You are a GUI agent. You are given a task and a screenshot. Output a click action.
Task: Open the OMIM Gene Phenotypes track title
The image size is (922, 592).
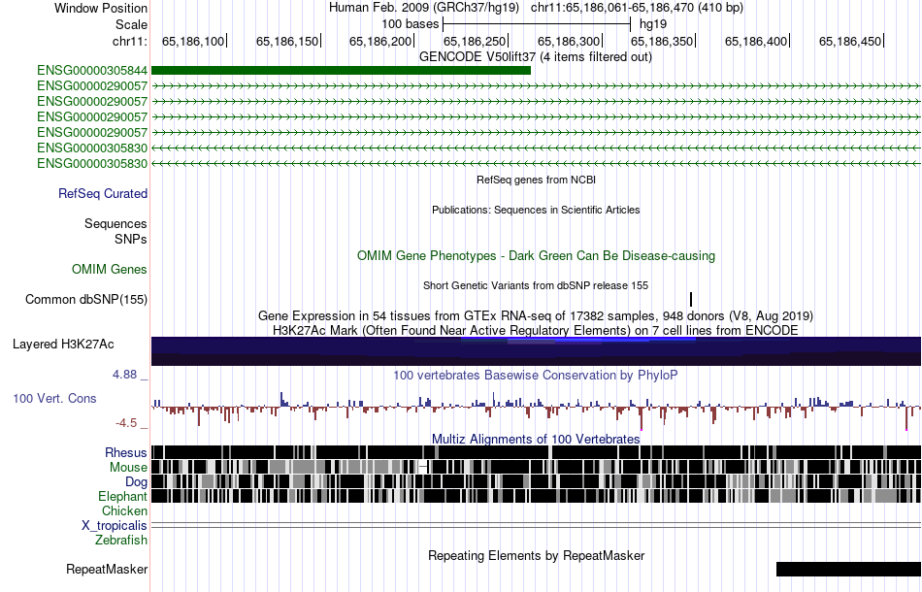536,256
